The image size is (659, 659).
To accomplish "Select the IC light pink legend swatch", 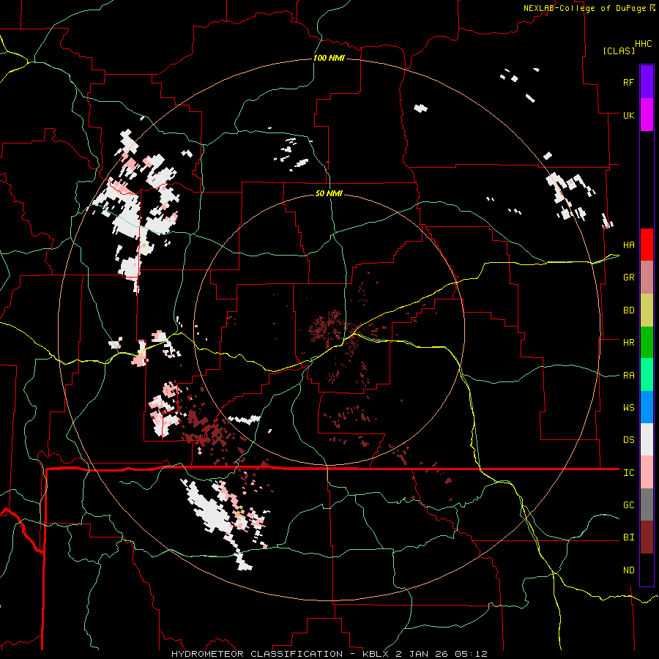I will click(x=647, y=472).
